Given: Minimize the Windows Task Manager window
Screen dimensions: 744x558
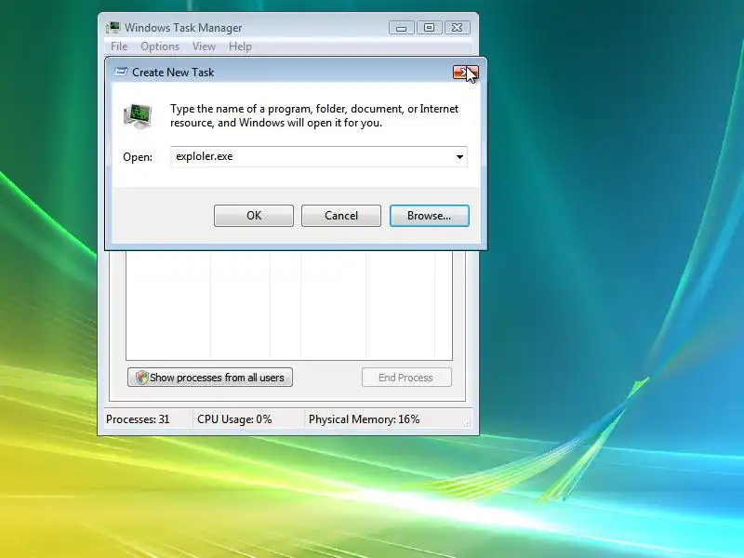Looking at the screenshot, I should point(402,28).
